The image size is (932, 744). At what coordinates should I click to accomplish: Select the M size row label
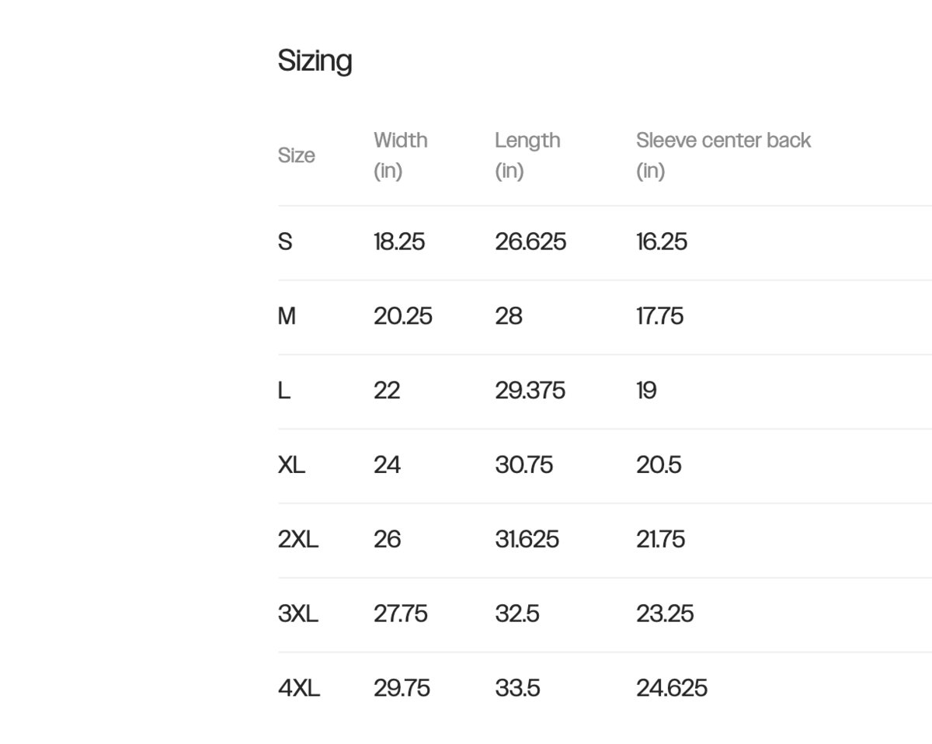click(x=287, y=316)
